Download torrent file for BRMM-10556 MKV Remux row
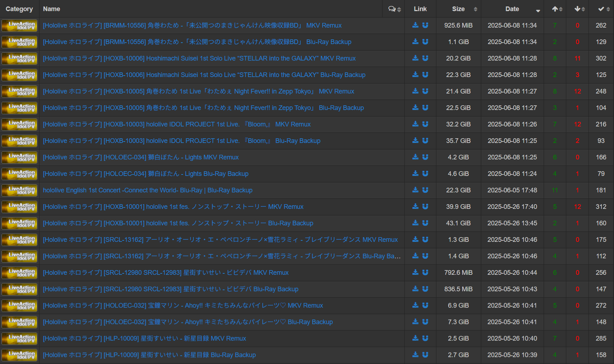The image size is (614, 364). click(415, 25)
